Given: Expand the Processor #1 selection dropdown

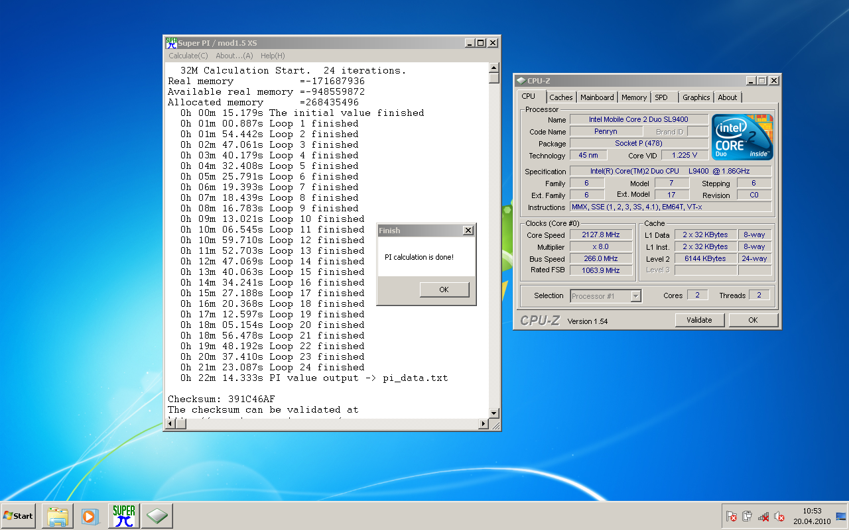Looking at the screenshot, I should [636, 296].
